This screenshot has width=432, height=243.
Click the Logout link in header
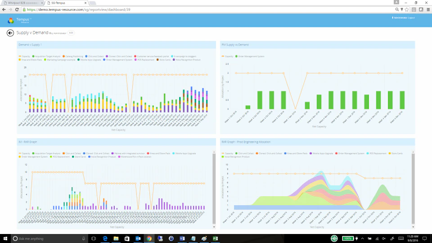(411, 18)
